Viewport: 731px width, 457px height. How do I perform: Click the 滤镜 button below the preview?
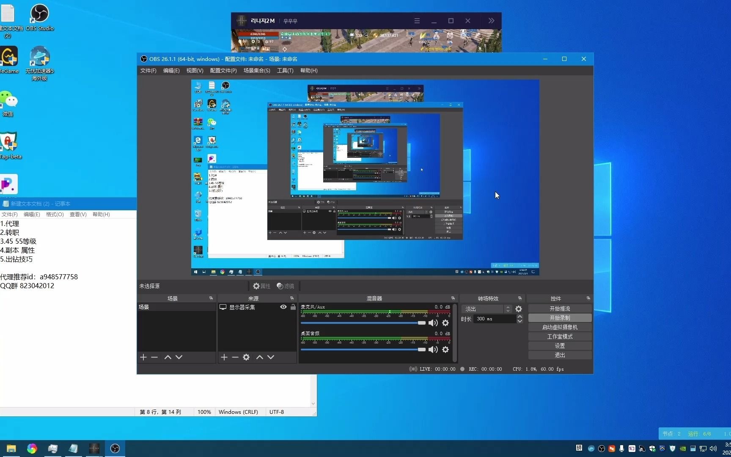pos(286,286)
